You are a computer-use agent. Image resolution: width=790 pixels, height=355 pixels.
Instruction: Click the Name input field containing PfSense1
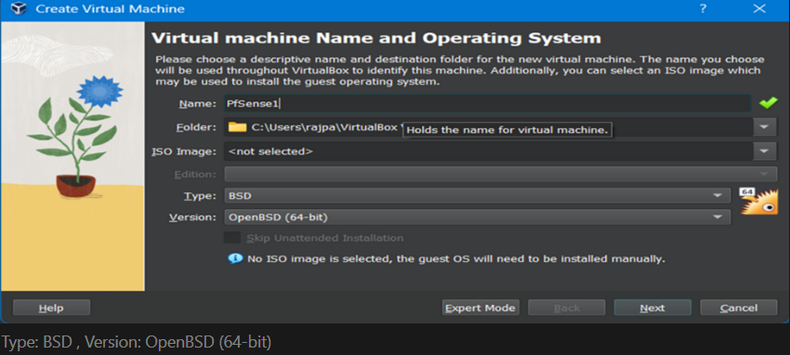(487, 103)
